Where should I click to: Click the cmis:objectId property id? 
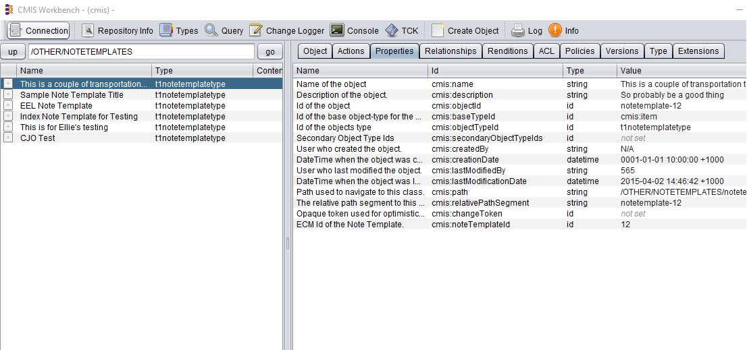(456, 106)
